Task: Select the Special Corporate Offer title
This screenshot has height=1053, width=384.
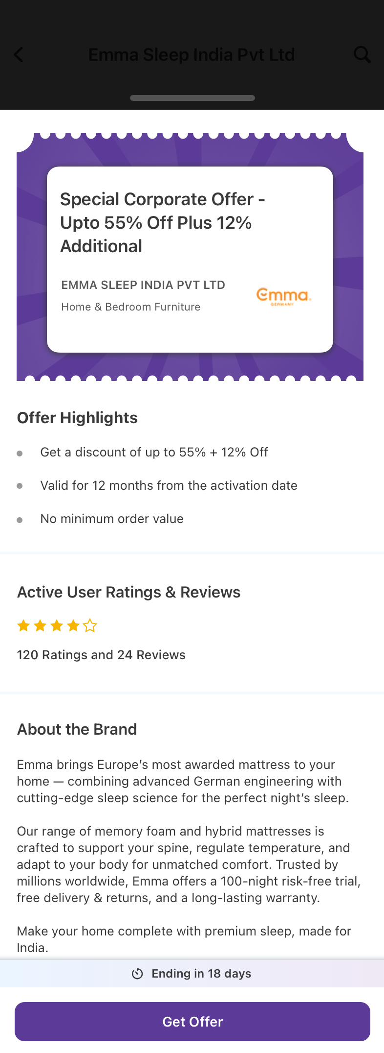Action: click(x=163, y=223)
